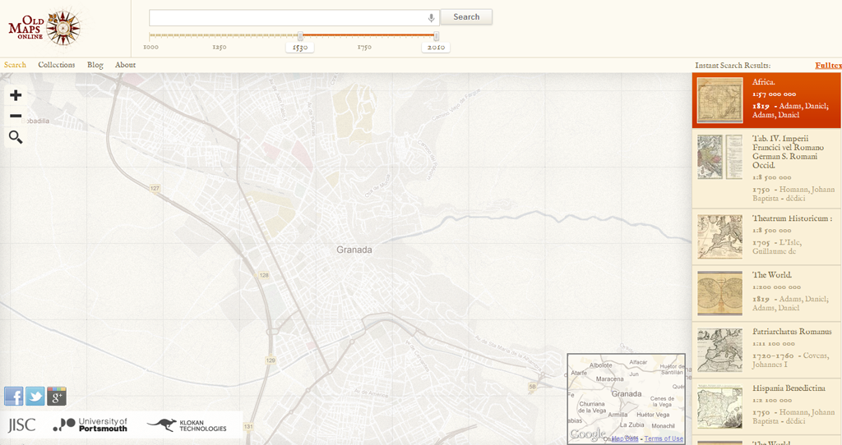Image resolution: width=842 pixels, height=445 pixels.
Task: Click the Old Maps Online compass logo
Action: [44, 28]
